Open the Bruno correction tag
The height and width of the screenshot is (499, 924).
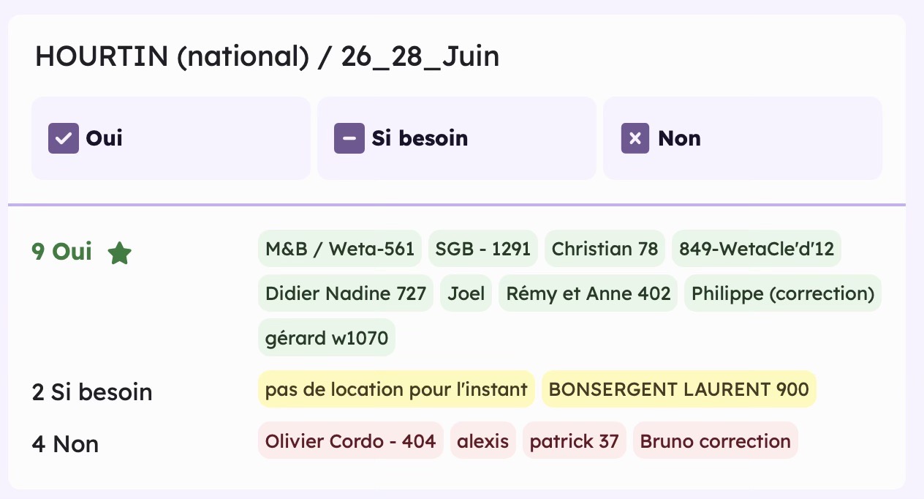click(x=716, y=440)
